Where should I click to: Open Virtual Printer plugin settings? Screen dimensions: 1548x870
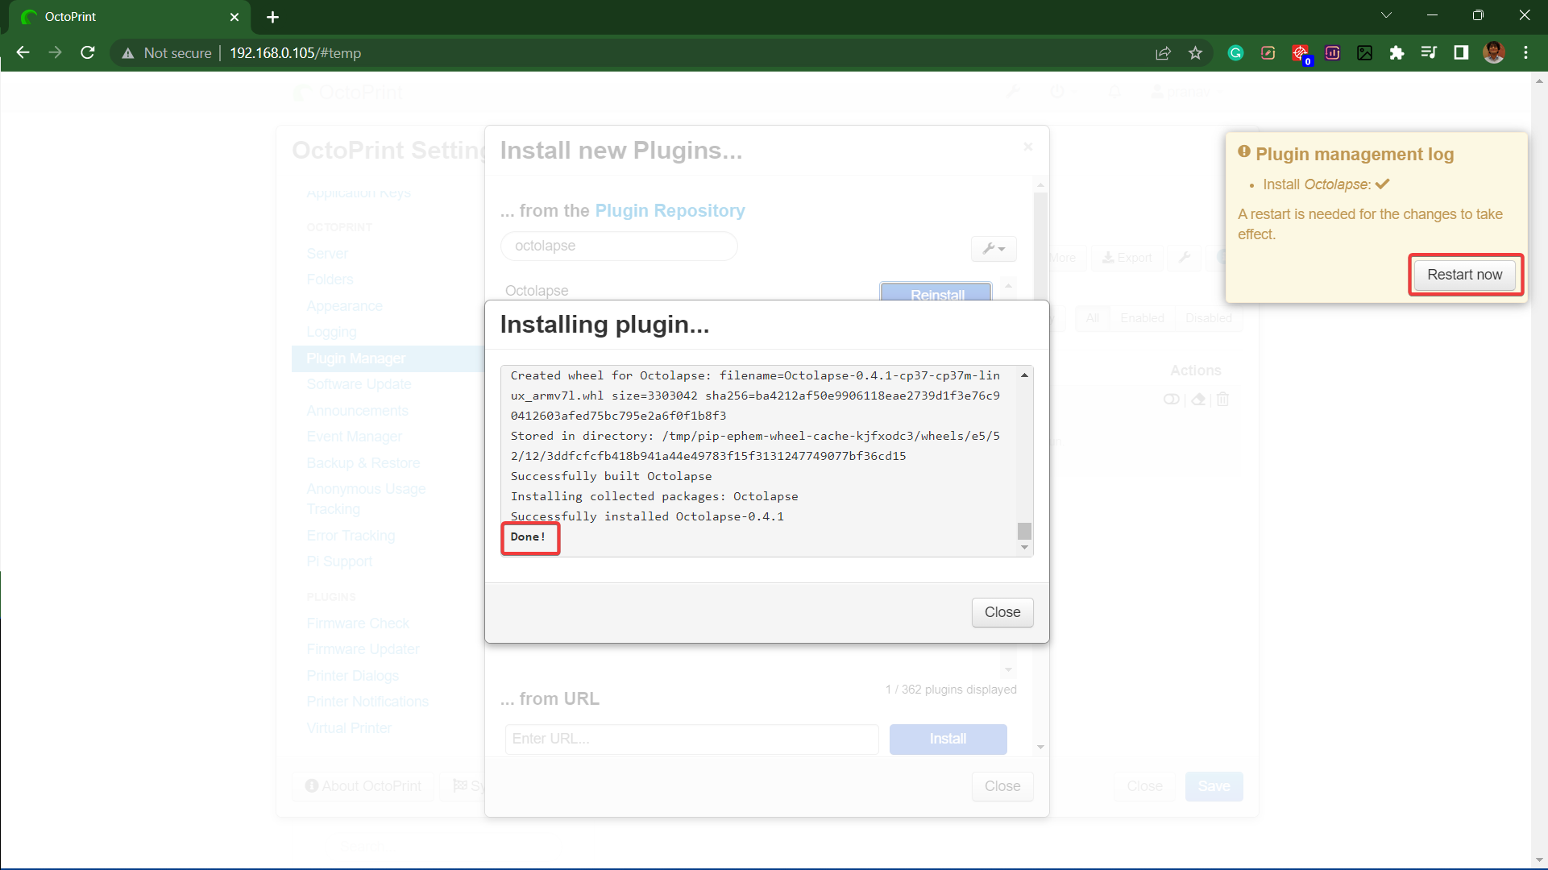click(349, 728)
